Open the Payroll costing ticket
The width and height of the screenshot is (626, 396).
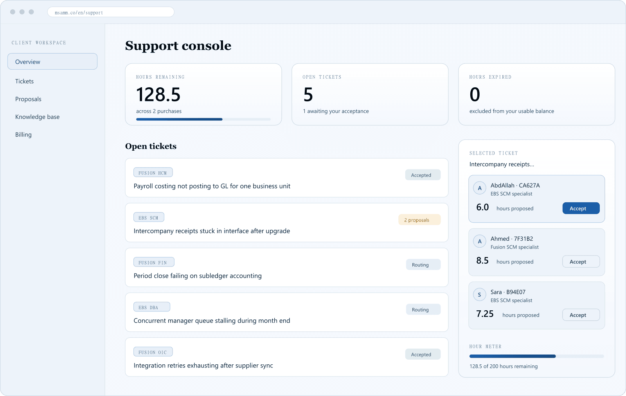coord(287,178)
